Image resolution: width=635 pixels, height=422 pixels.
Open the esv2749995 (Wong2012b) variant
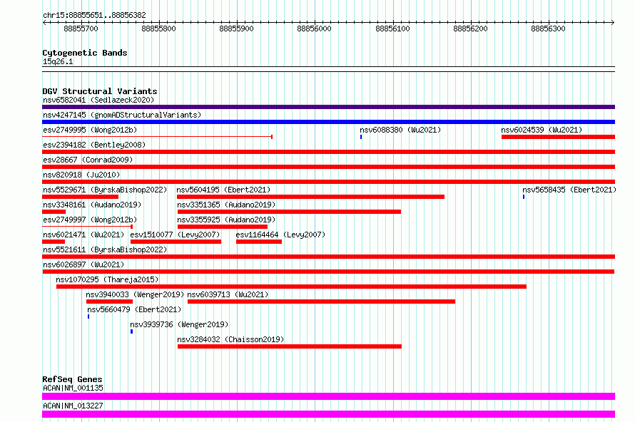coord(90,130)
